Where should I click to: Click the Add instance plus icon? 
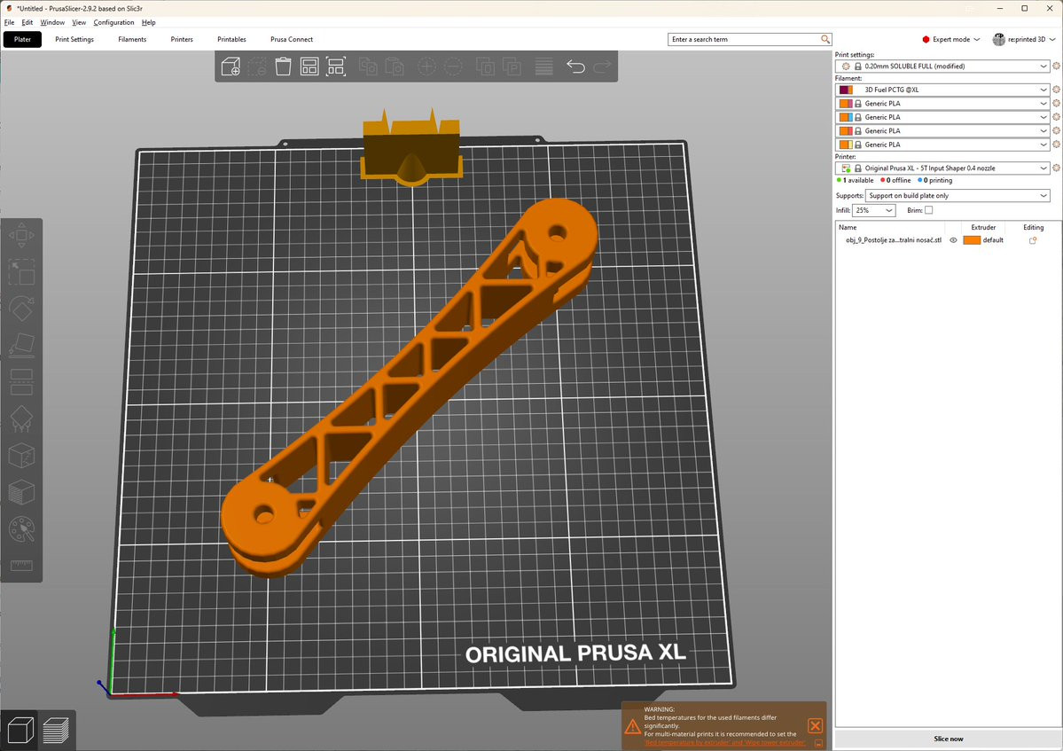[x=426, y=66]
